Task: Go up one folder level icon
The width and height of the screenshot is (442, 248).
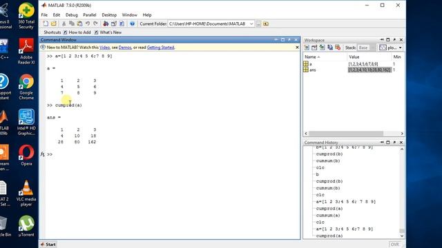Action: coord(266,23)
